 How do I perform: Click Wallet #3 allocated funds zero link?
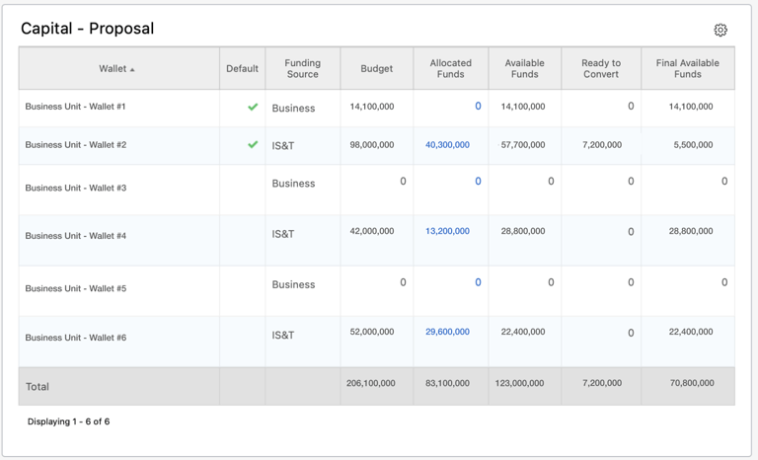coord(478,182)
